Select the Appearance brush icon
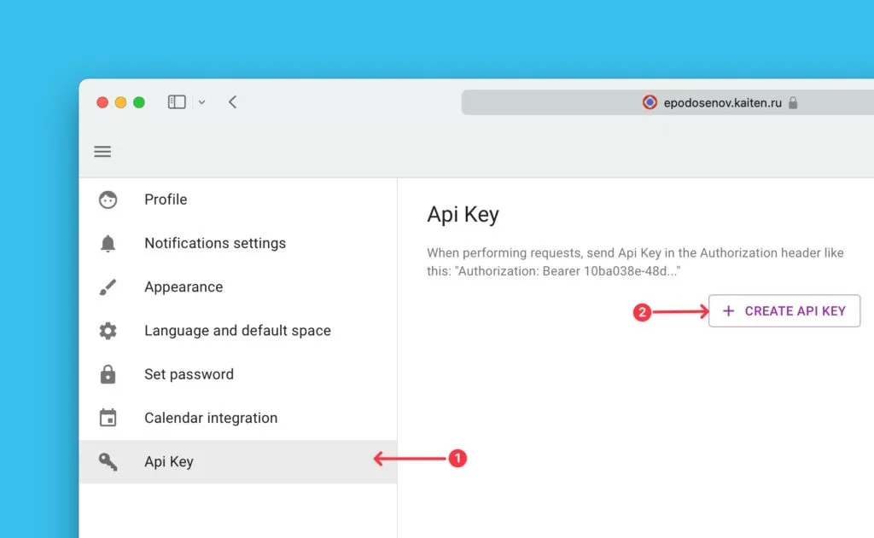The image size is (874, 538). pos(108,287)
